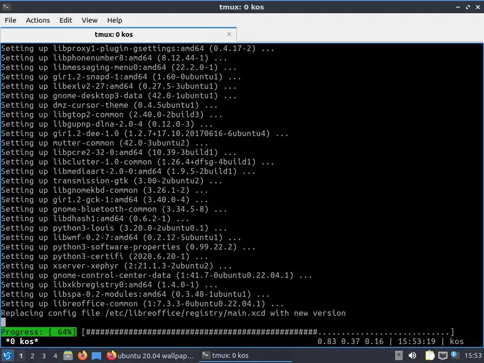Open the clipboard manager tray icon
The height and width of the screenshot is (363, 484).
point(430,355)
